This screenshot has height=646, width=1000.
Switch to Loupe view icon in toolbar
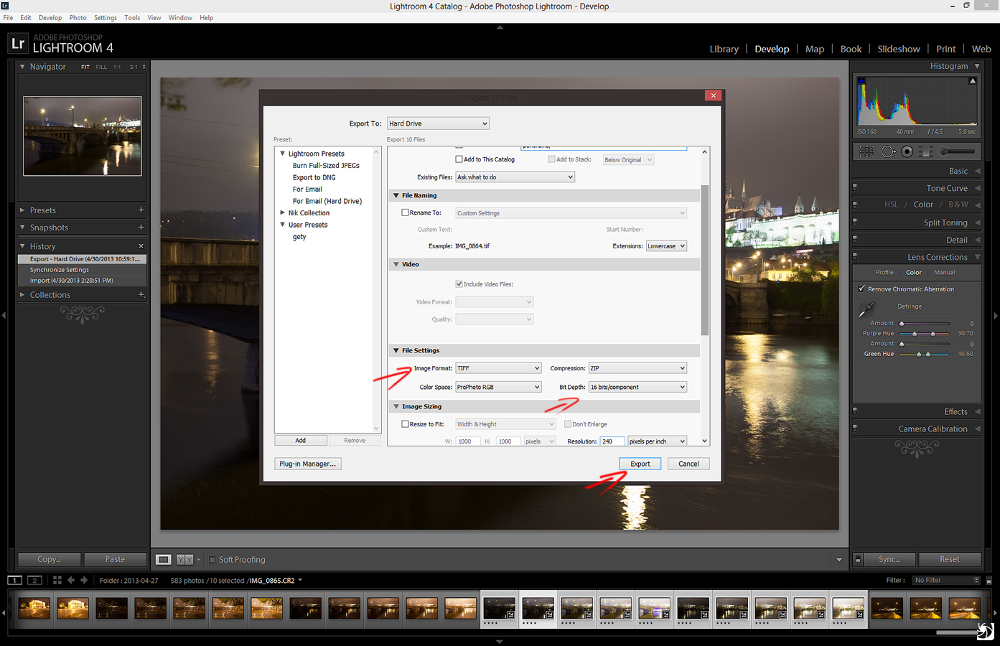[x=164, y=560]
